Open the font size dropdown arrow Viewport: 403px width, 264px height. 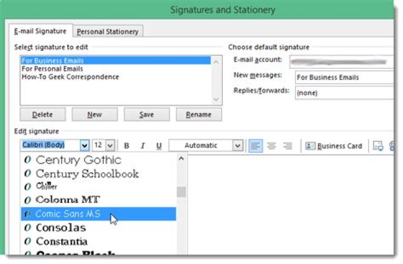[x=110, y=145]
